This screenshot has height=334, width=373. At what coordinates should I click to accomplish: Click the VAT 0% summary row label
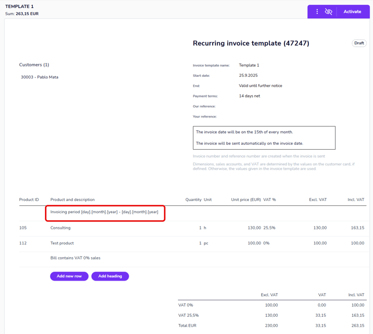[x=185, y=305]
